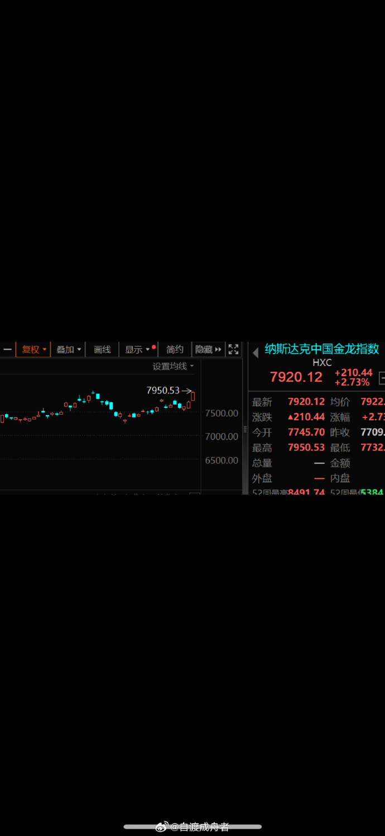Click the latest red candlestick on chart
Image resolution: width=385 pixels, height=836 pixels.
pyautogui.click(x=193, y=396)
